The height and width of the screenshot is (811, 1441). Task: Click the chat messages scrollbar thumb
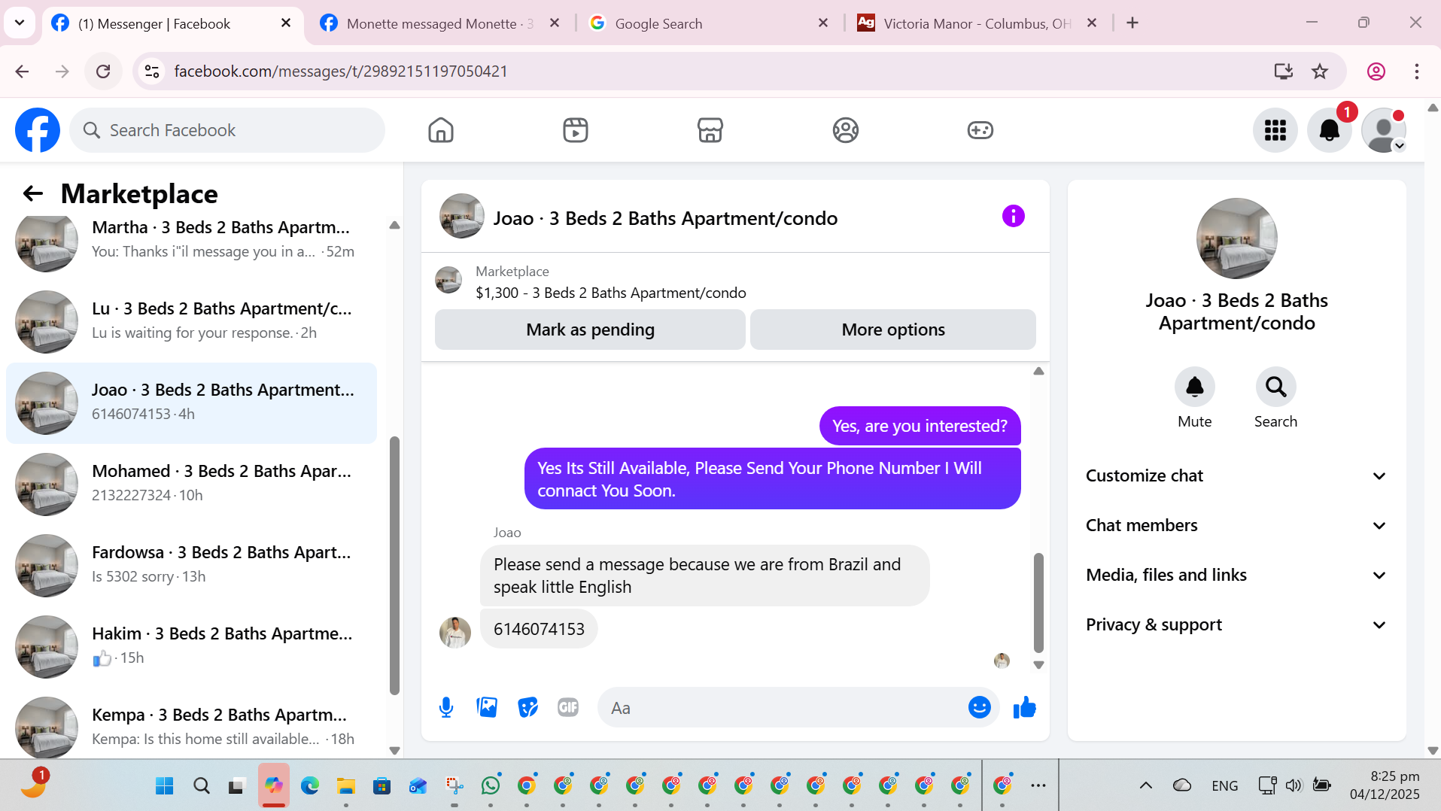(x=1038, y=603)
